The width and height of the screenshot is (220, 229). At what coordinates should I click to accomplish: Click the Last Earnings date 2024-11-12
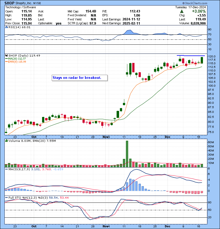[x=131, y=19]
